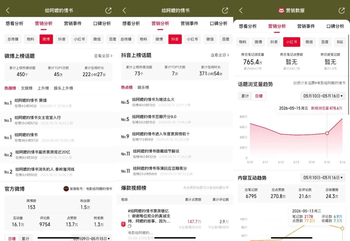Open the date range dropdown for 话题浏览量趋势
Image resolution: width=350 pixels, height=241 pixels.
[x=323, y=96]
